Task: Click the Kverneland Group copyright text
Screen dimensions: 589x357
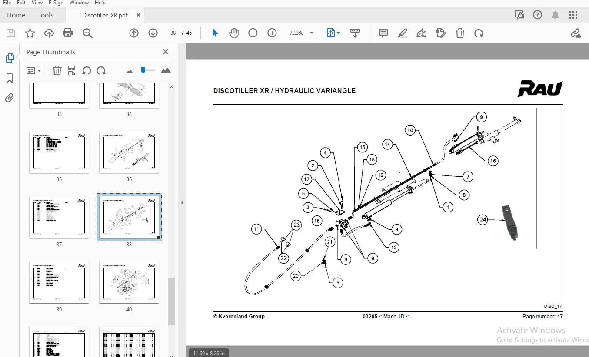Action: [x=239, y=317]
